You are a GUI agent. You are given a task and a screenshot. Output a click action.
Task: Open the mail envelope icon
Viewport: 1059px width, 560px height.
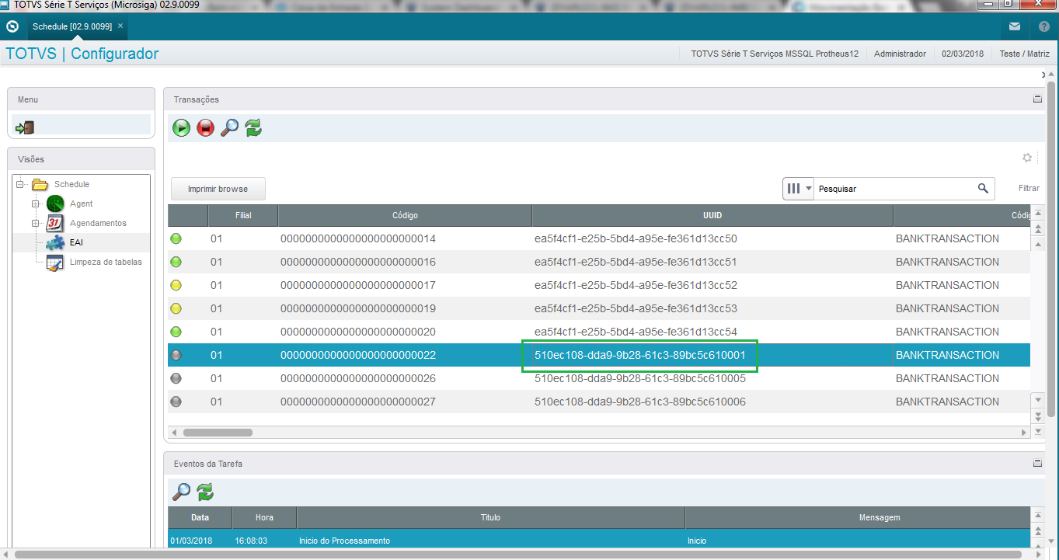[1015, 26]
